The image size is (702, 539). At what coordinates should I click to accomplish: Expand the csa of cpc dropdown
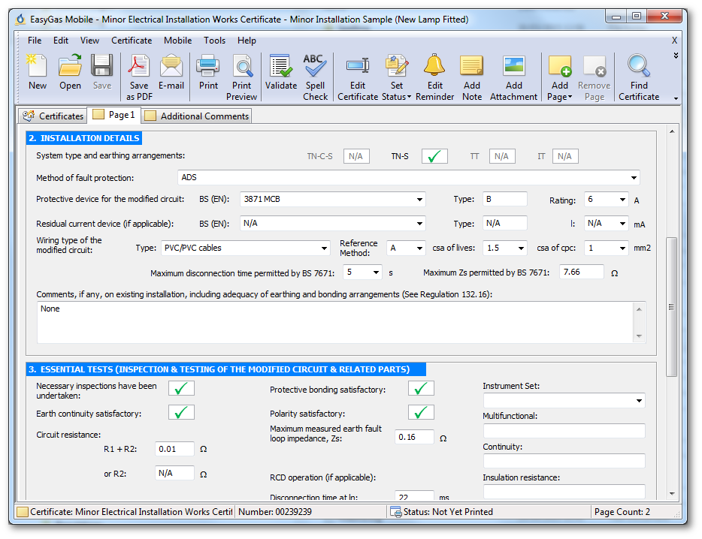[x=622, y=248]
